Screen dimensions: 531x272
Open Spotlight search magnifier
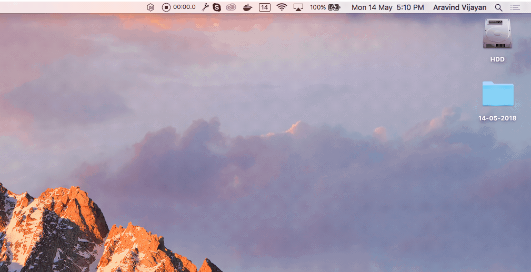[498, 7]
